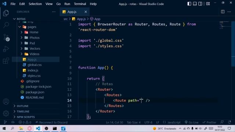Expand the Vectors folder

36,48
